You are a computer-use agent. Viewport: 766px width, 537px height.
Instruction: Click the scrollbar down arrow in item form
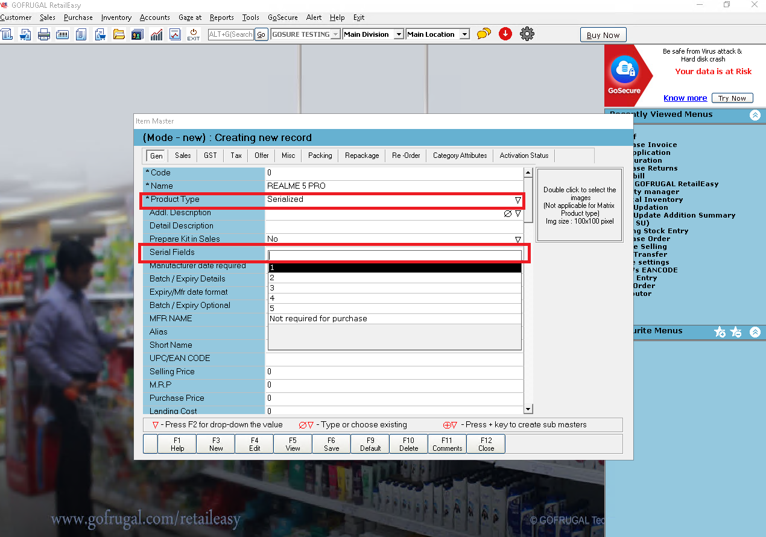528,410
